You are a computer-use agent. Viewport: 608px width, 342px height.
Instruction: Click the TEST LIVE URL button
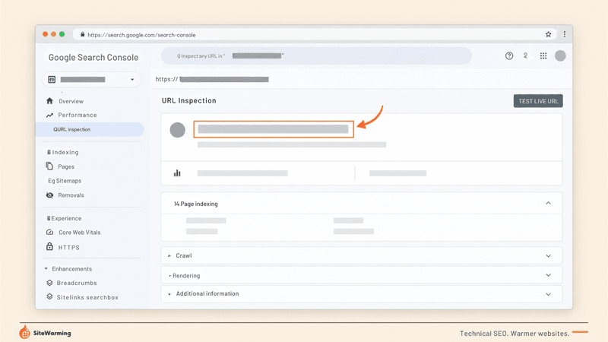pyautogui.click(x=538, y=101)
